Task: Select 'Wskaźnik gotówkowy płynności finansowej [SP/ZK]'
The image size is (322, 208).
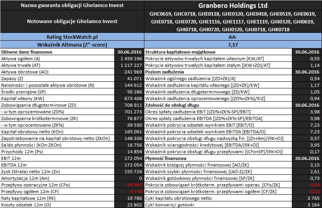Action: [x=200, y=178]
